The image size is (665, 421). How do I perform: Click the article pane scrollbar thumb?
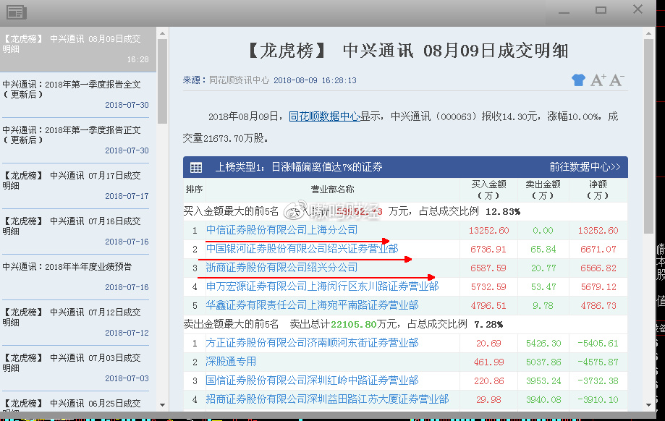tap(648, 136)
